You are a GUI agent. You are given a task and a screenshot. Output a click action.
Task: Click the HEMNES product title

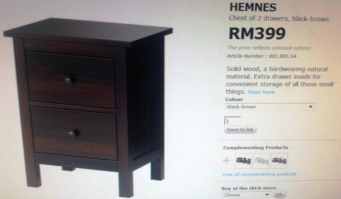pyautogui.click(x=253, y=7)
